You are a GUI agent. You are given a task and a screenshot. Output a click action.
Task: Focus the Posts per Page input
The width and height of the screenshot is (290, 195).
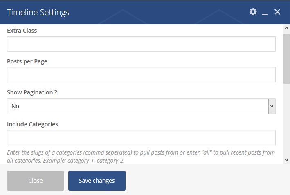point(141,75)
